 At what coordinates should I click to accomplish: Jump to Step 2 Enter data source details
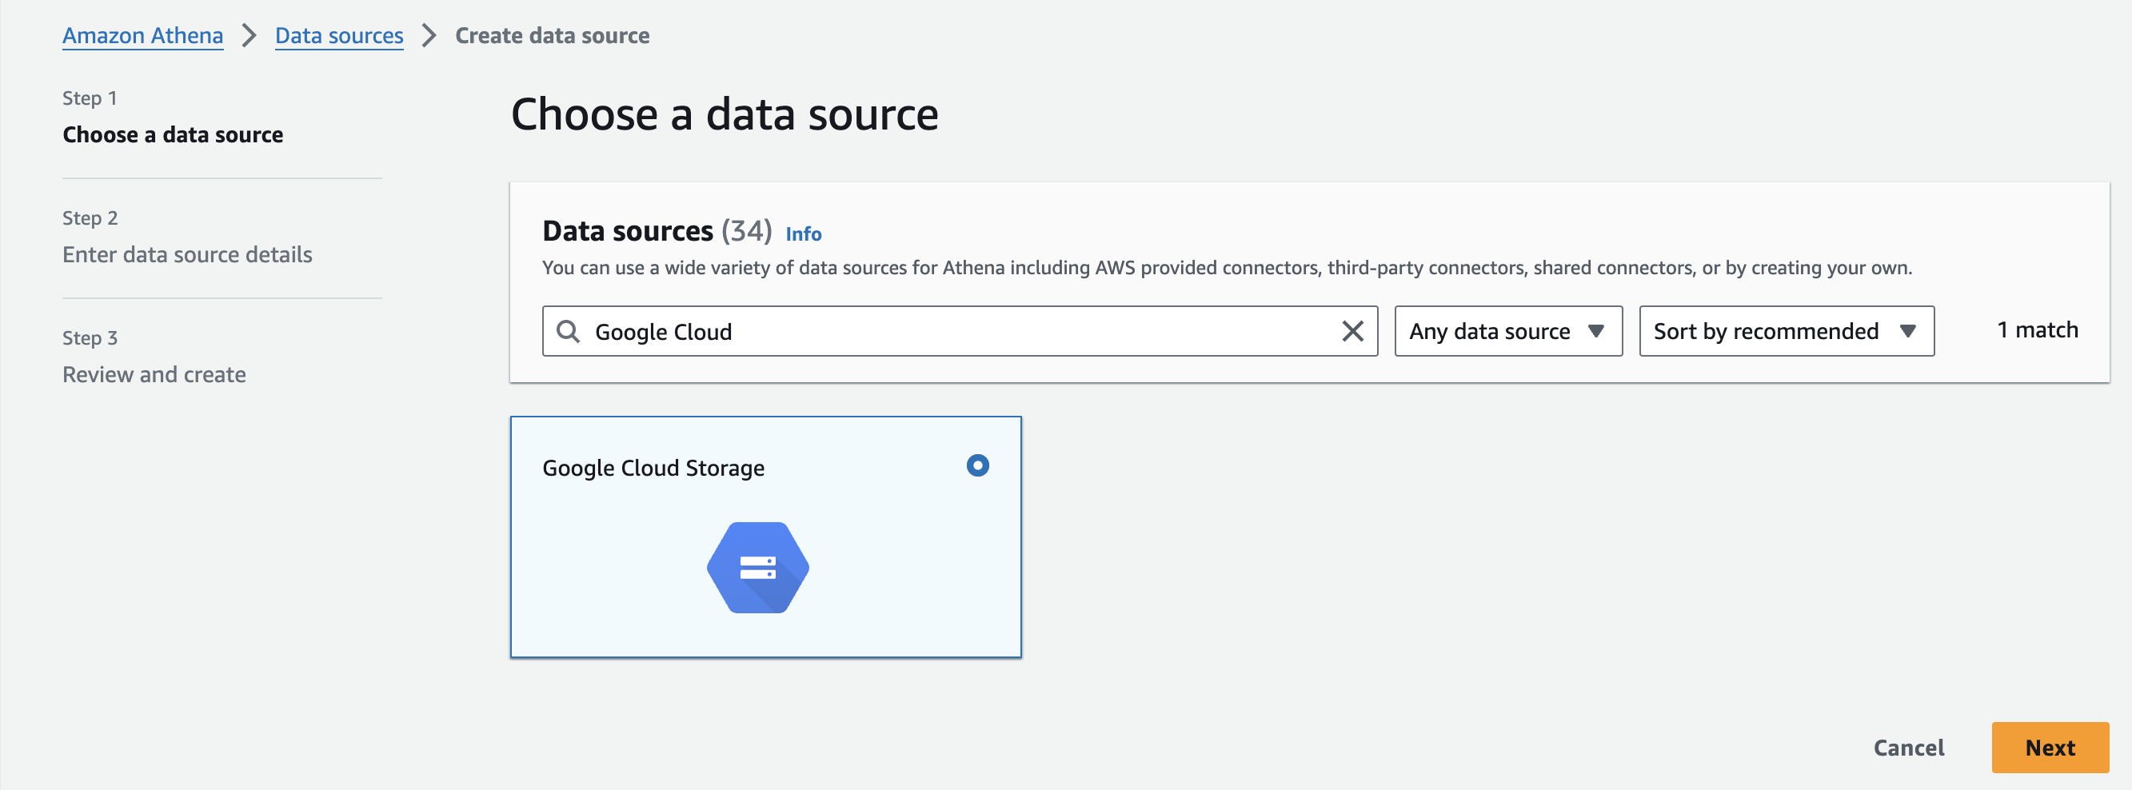[187, 255]
